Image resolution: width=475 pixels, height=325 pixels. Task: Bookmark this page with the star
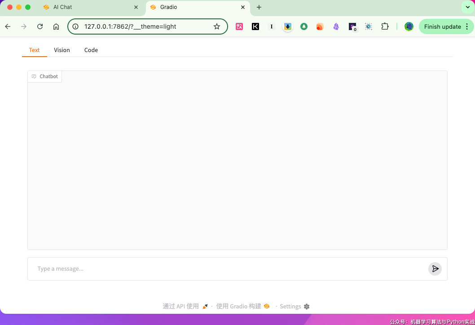[216, 26]
